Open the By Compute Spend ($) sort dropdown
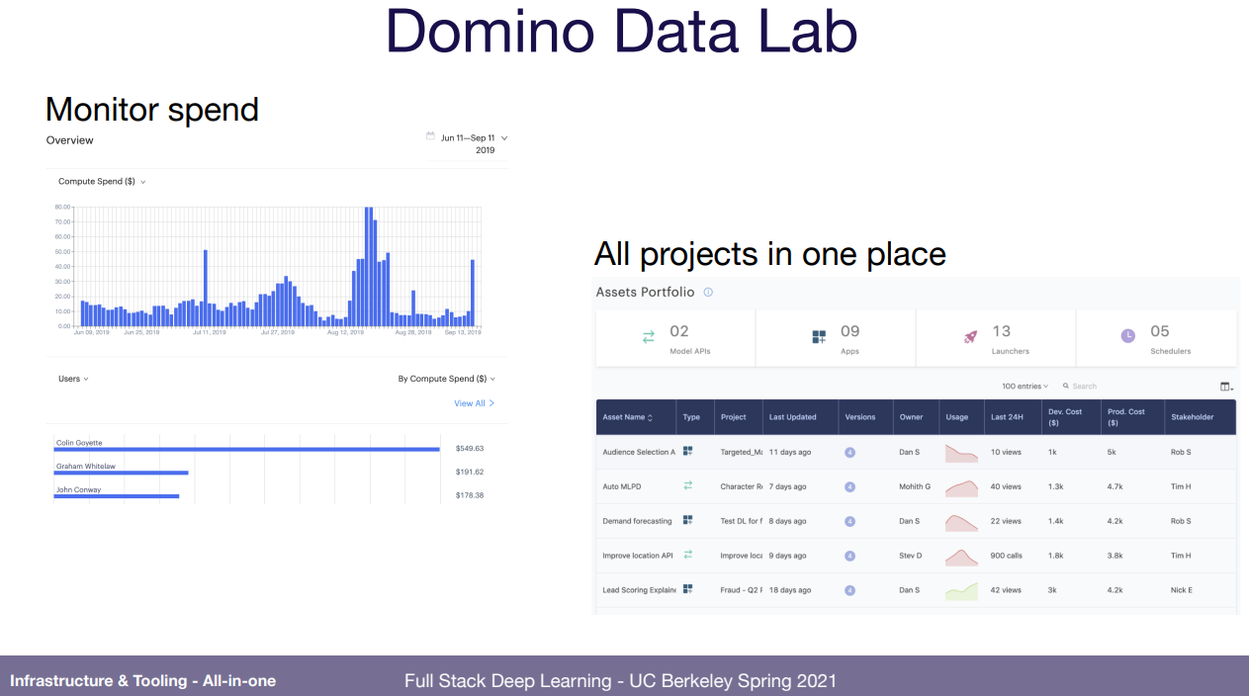Viewport: 1249px width, 696px height. 447,379
